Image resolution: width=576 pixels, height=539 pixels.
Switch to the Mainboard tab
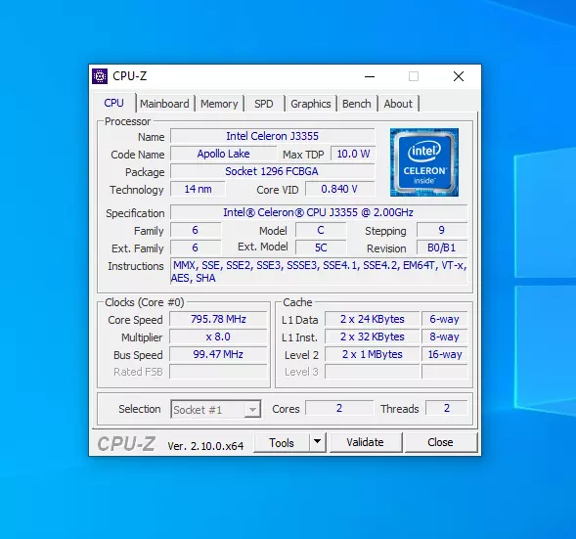(164, 104)
